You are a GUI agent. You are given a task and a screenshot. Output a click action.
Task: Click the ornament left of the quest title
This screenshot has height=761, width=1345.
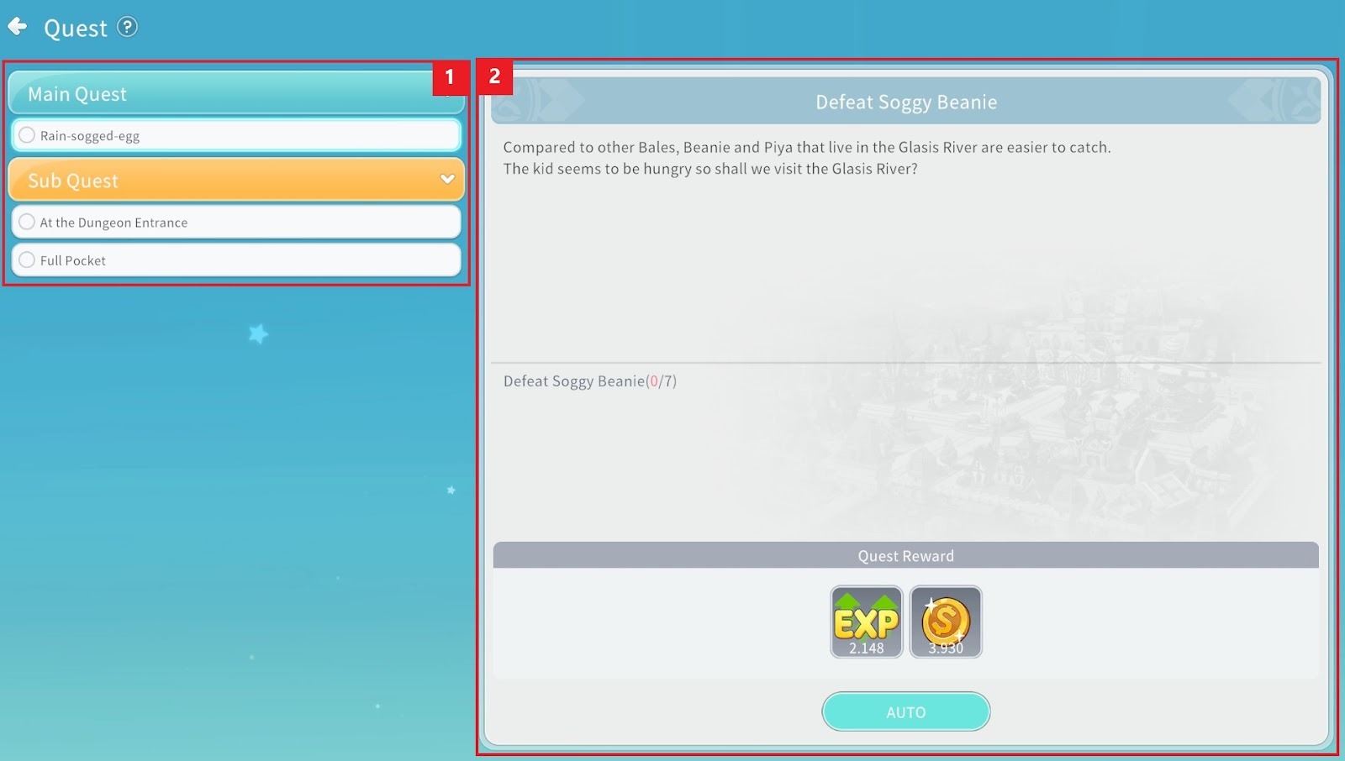coord(538,102)
